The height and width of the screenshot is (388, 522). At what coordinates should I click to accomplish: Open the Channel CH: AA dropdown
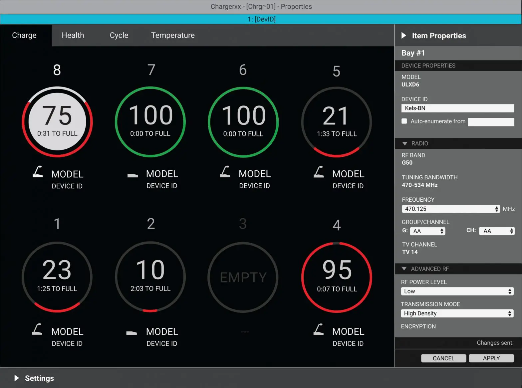tap(497, 231)
